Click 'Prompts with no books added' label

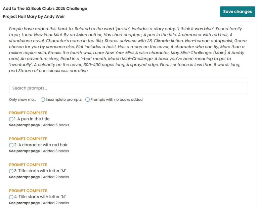[x=117, y=100]
